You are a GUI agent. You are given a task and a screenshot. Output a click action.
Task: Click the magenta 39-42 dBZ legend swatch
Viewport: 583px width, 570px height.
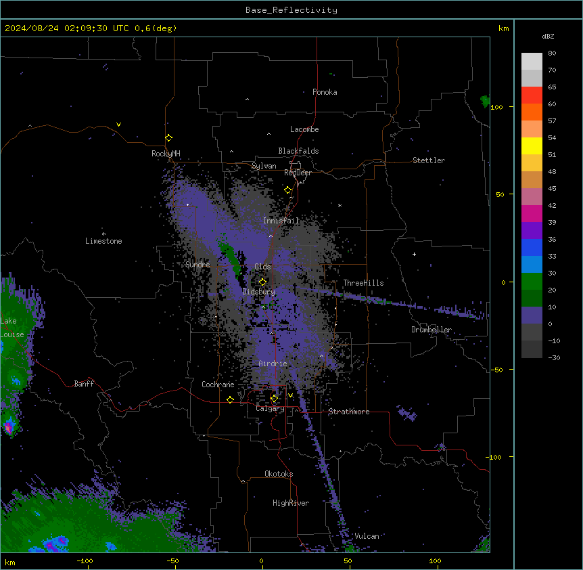tap(532, 213)
